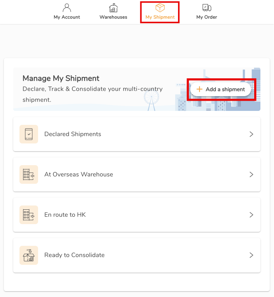Viewport: 274px width, 297px height.
Task: Open the Declared Shipments text link
Action: [73, 134]
